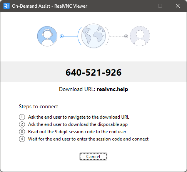Click the grey connection dot near the end user
The width and height of the screenshot is (187, 172).
[x=126, y=36]
